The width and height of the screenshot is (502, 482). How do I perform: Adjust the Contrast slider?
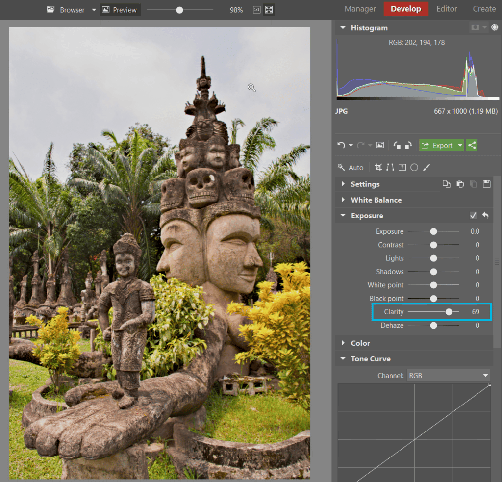(x=433, y=245)
